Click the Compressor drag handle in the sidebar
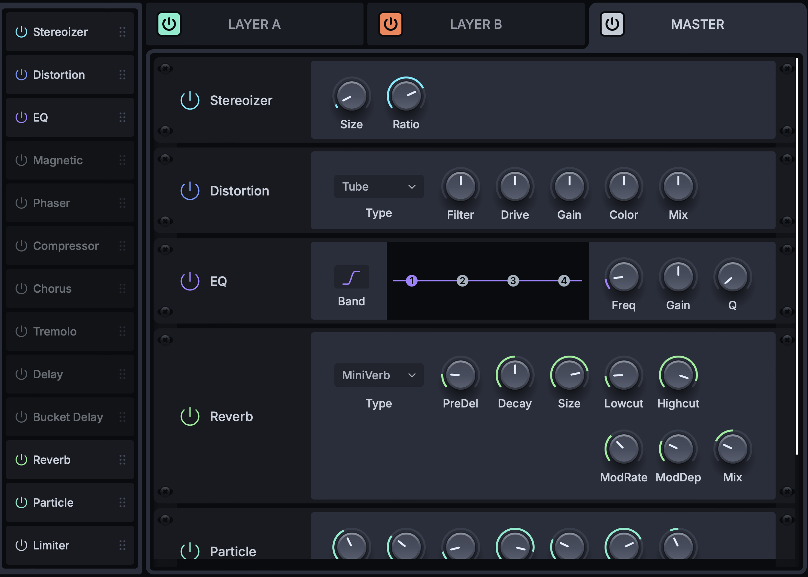 pyautogui.click(x=122, y=246)
